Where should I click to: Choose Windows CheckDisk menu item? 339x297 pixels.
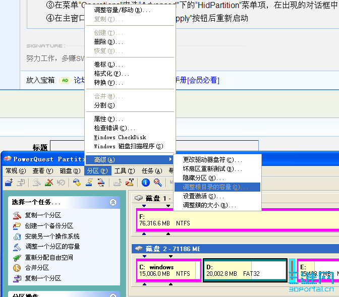(x=130, y=137)
